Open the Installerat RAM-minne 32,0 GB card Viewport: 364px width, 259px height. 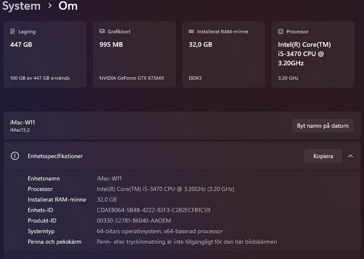point(224,54)
